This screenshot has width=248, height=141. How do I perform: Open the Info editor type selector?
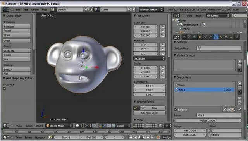[6, 10]
